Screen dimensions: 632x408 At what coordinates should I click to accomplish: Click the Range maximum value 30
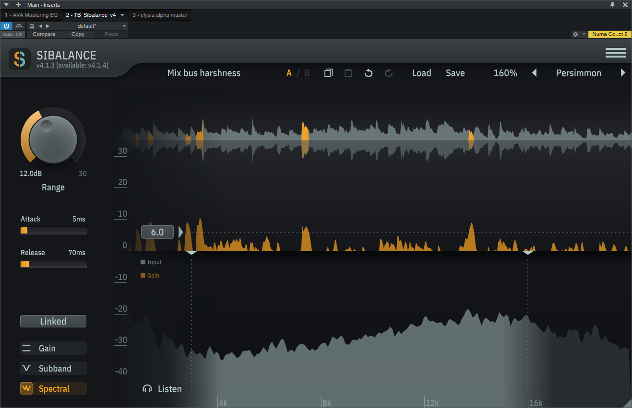coord(83,174)
